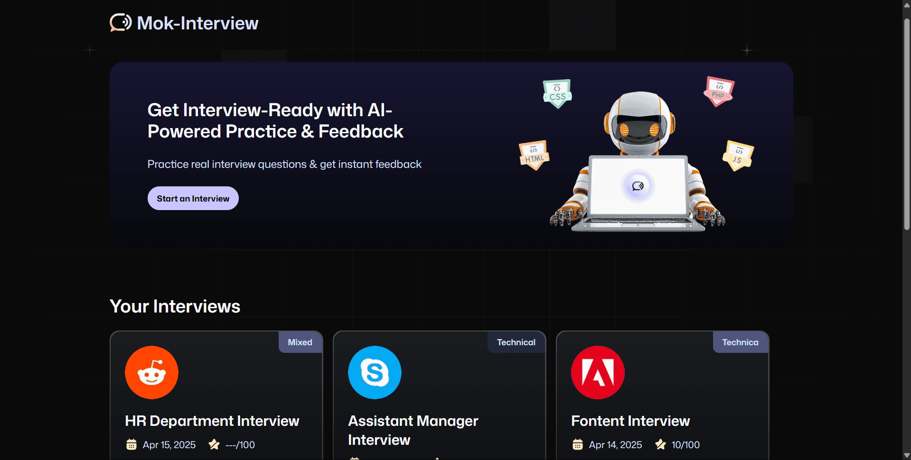Click the scrollbar up arrow

tap(907, 5)
